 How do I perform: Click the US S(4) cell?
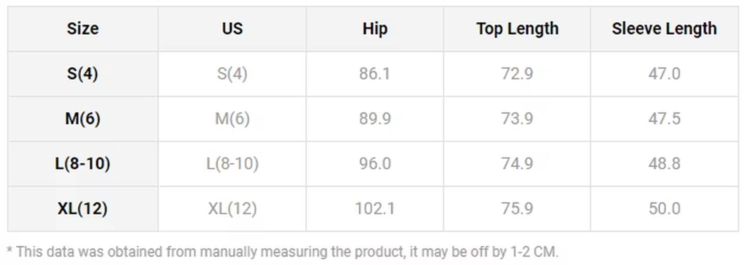click(232, 74)
